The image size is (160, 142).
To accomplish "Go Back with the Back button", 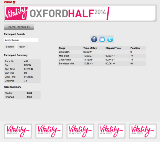I will click(x=22, y=46).
